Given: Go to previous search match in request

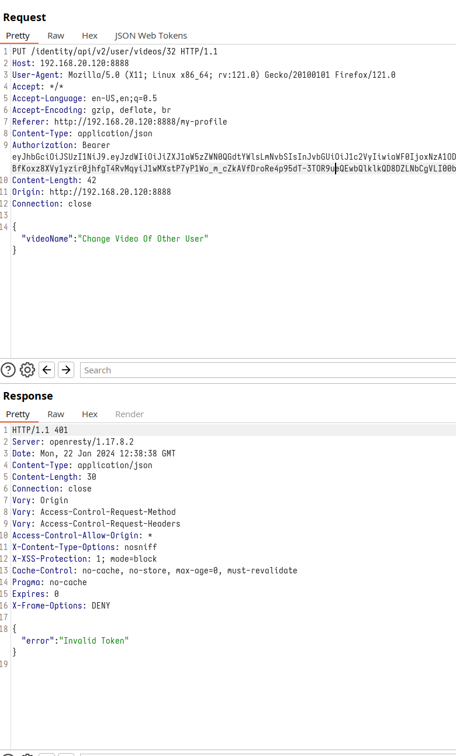Looking at the screenshot, I should click(x=47, y=370).
